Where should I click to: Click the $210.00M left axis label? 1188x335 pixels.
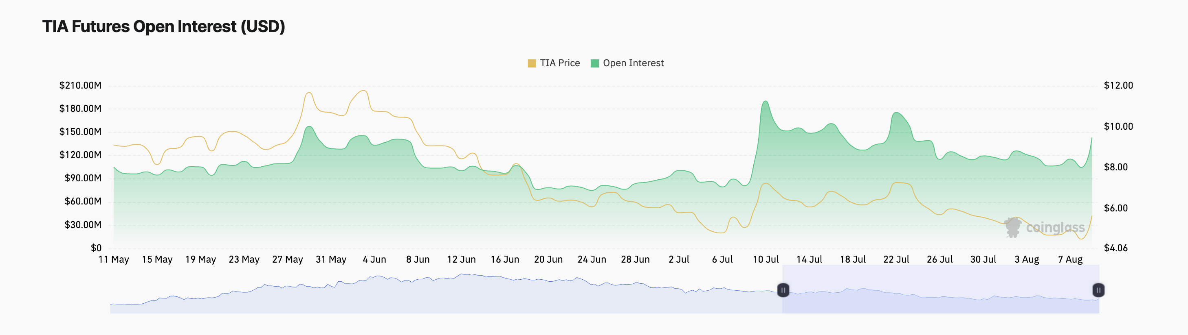coord(80,85)
